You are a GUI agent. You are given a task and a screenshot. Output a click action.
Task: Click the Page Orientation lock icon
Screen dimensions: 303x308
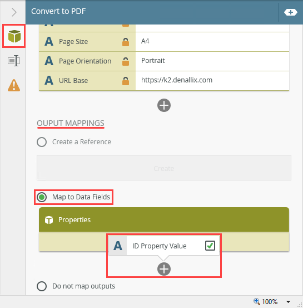(126, 61)
